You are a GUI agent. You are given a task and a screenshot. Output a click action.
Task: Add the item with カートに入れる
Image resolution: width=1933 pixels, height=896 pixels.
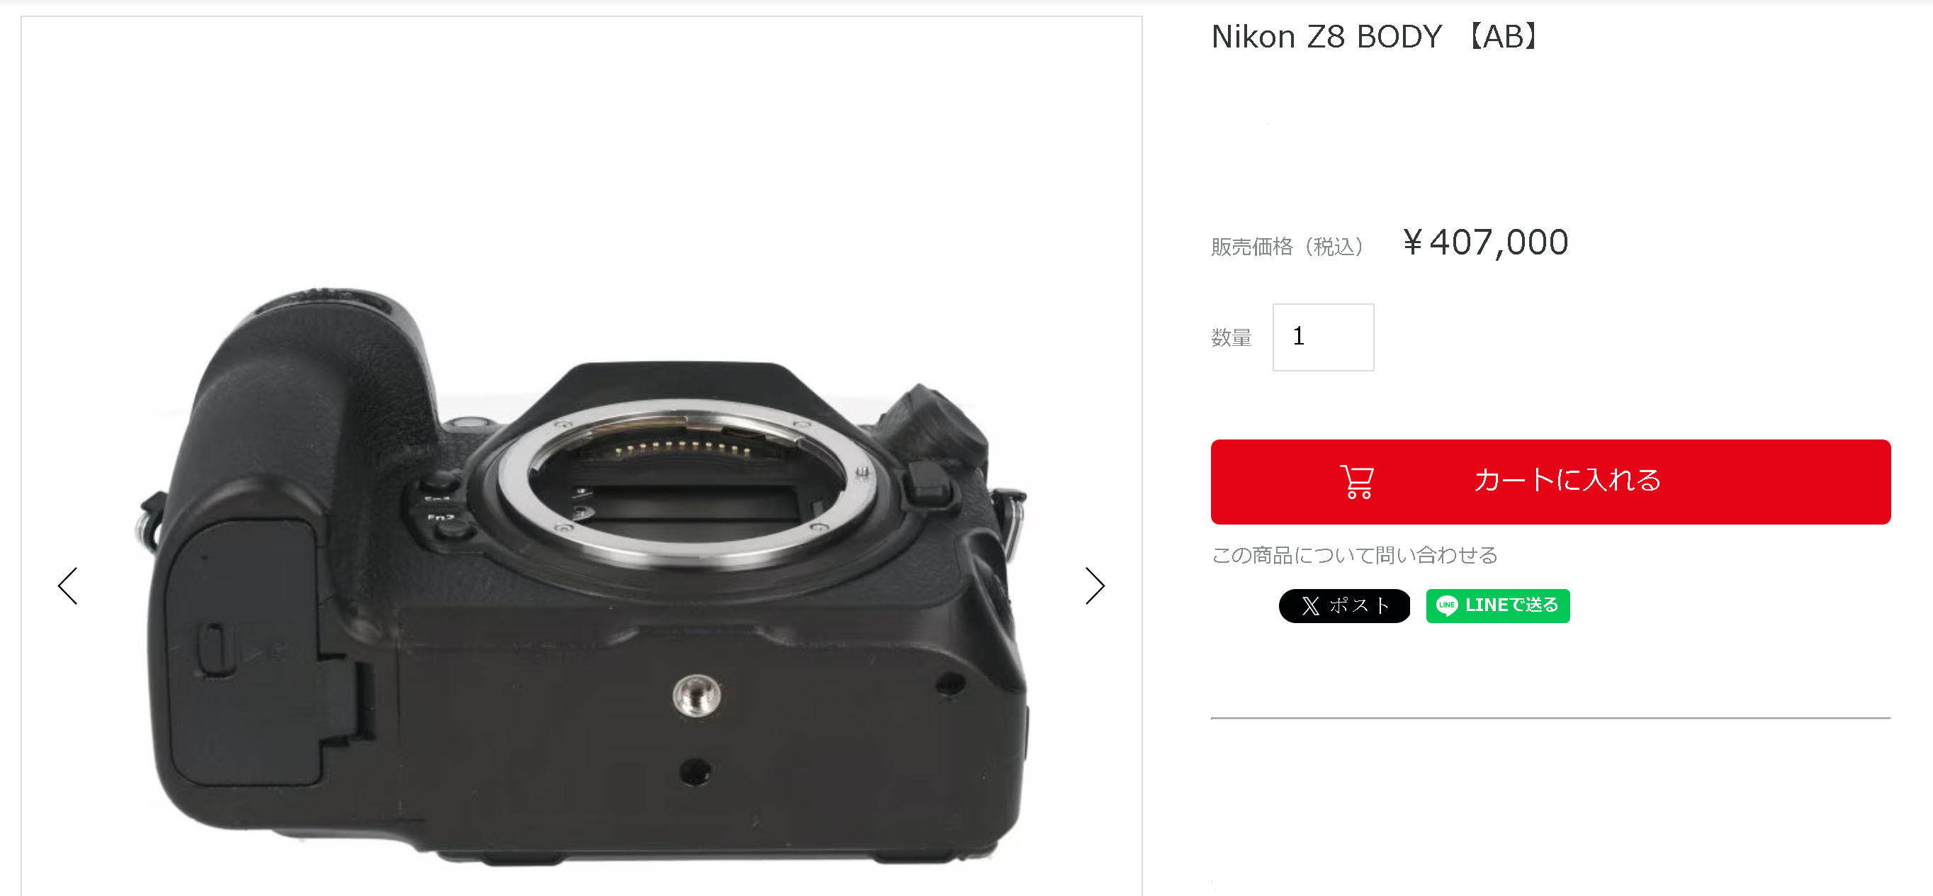click(1550, 482)
